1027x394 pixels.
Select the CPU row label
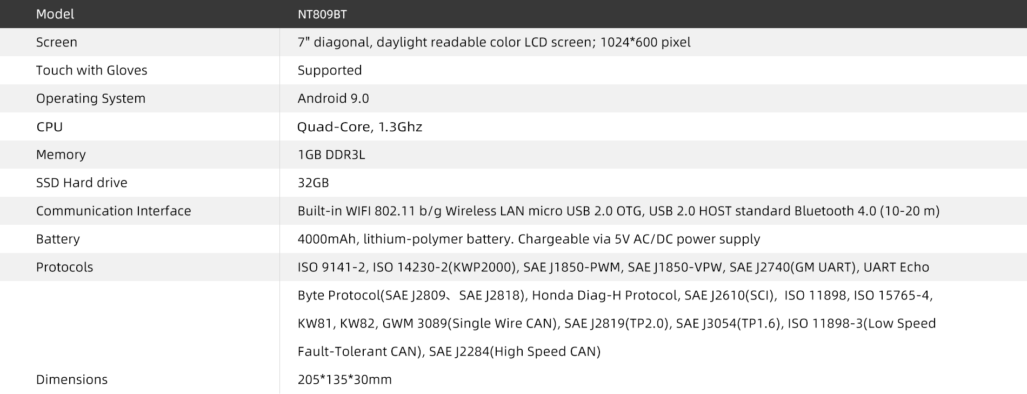(50, 127)
